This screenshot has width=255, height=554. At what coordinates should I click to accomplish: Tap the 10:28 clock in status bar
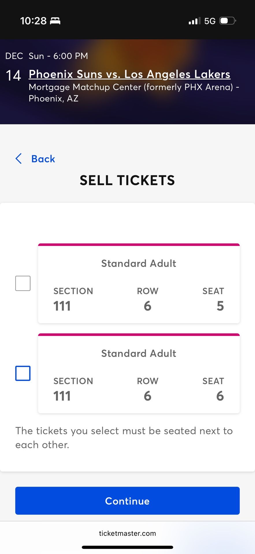click(33, 21)
